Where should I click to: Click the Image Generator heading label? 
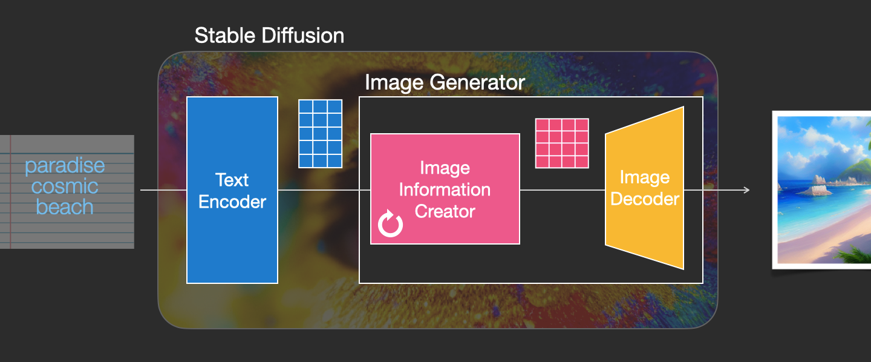(x=445, y=82)
